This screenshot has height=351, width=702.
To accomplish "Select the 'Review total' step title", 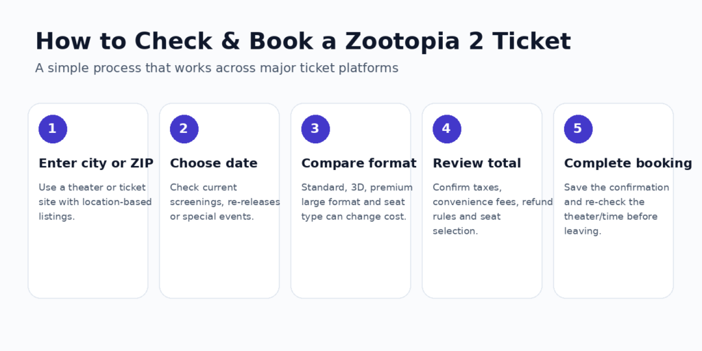I will 476,163.
